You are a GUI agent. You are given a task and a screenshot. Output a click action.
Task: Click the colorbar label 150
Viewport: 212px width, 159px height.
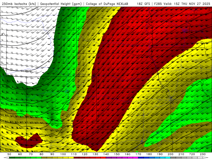tap(117, 154)
